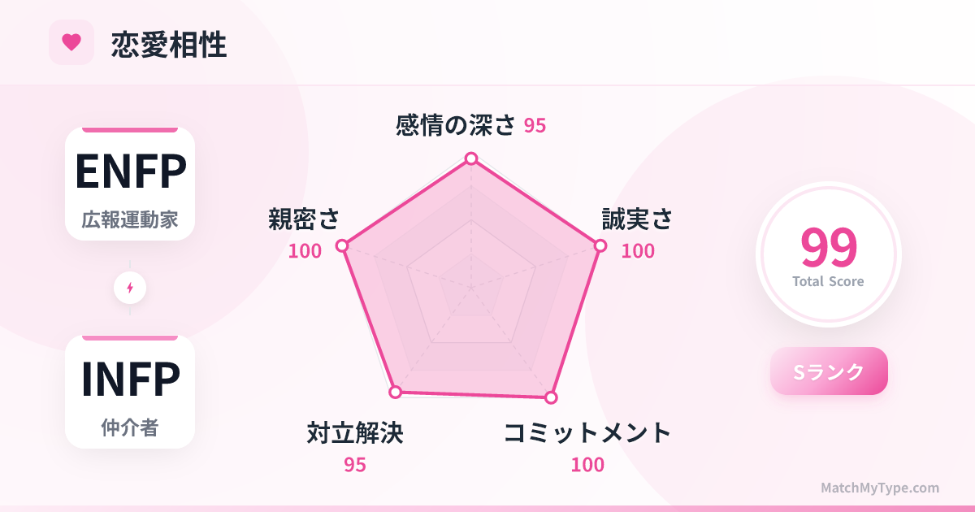The image size is (975, 512).
Task: Click the 99 Total Score circle
Action: (x=828, y=254)
